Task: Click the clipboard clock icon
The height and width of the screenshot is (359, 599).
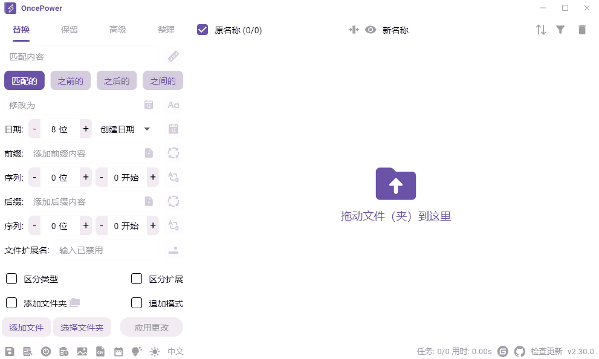Action: point(64,351)
